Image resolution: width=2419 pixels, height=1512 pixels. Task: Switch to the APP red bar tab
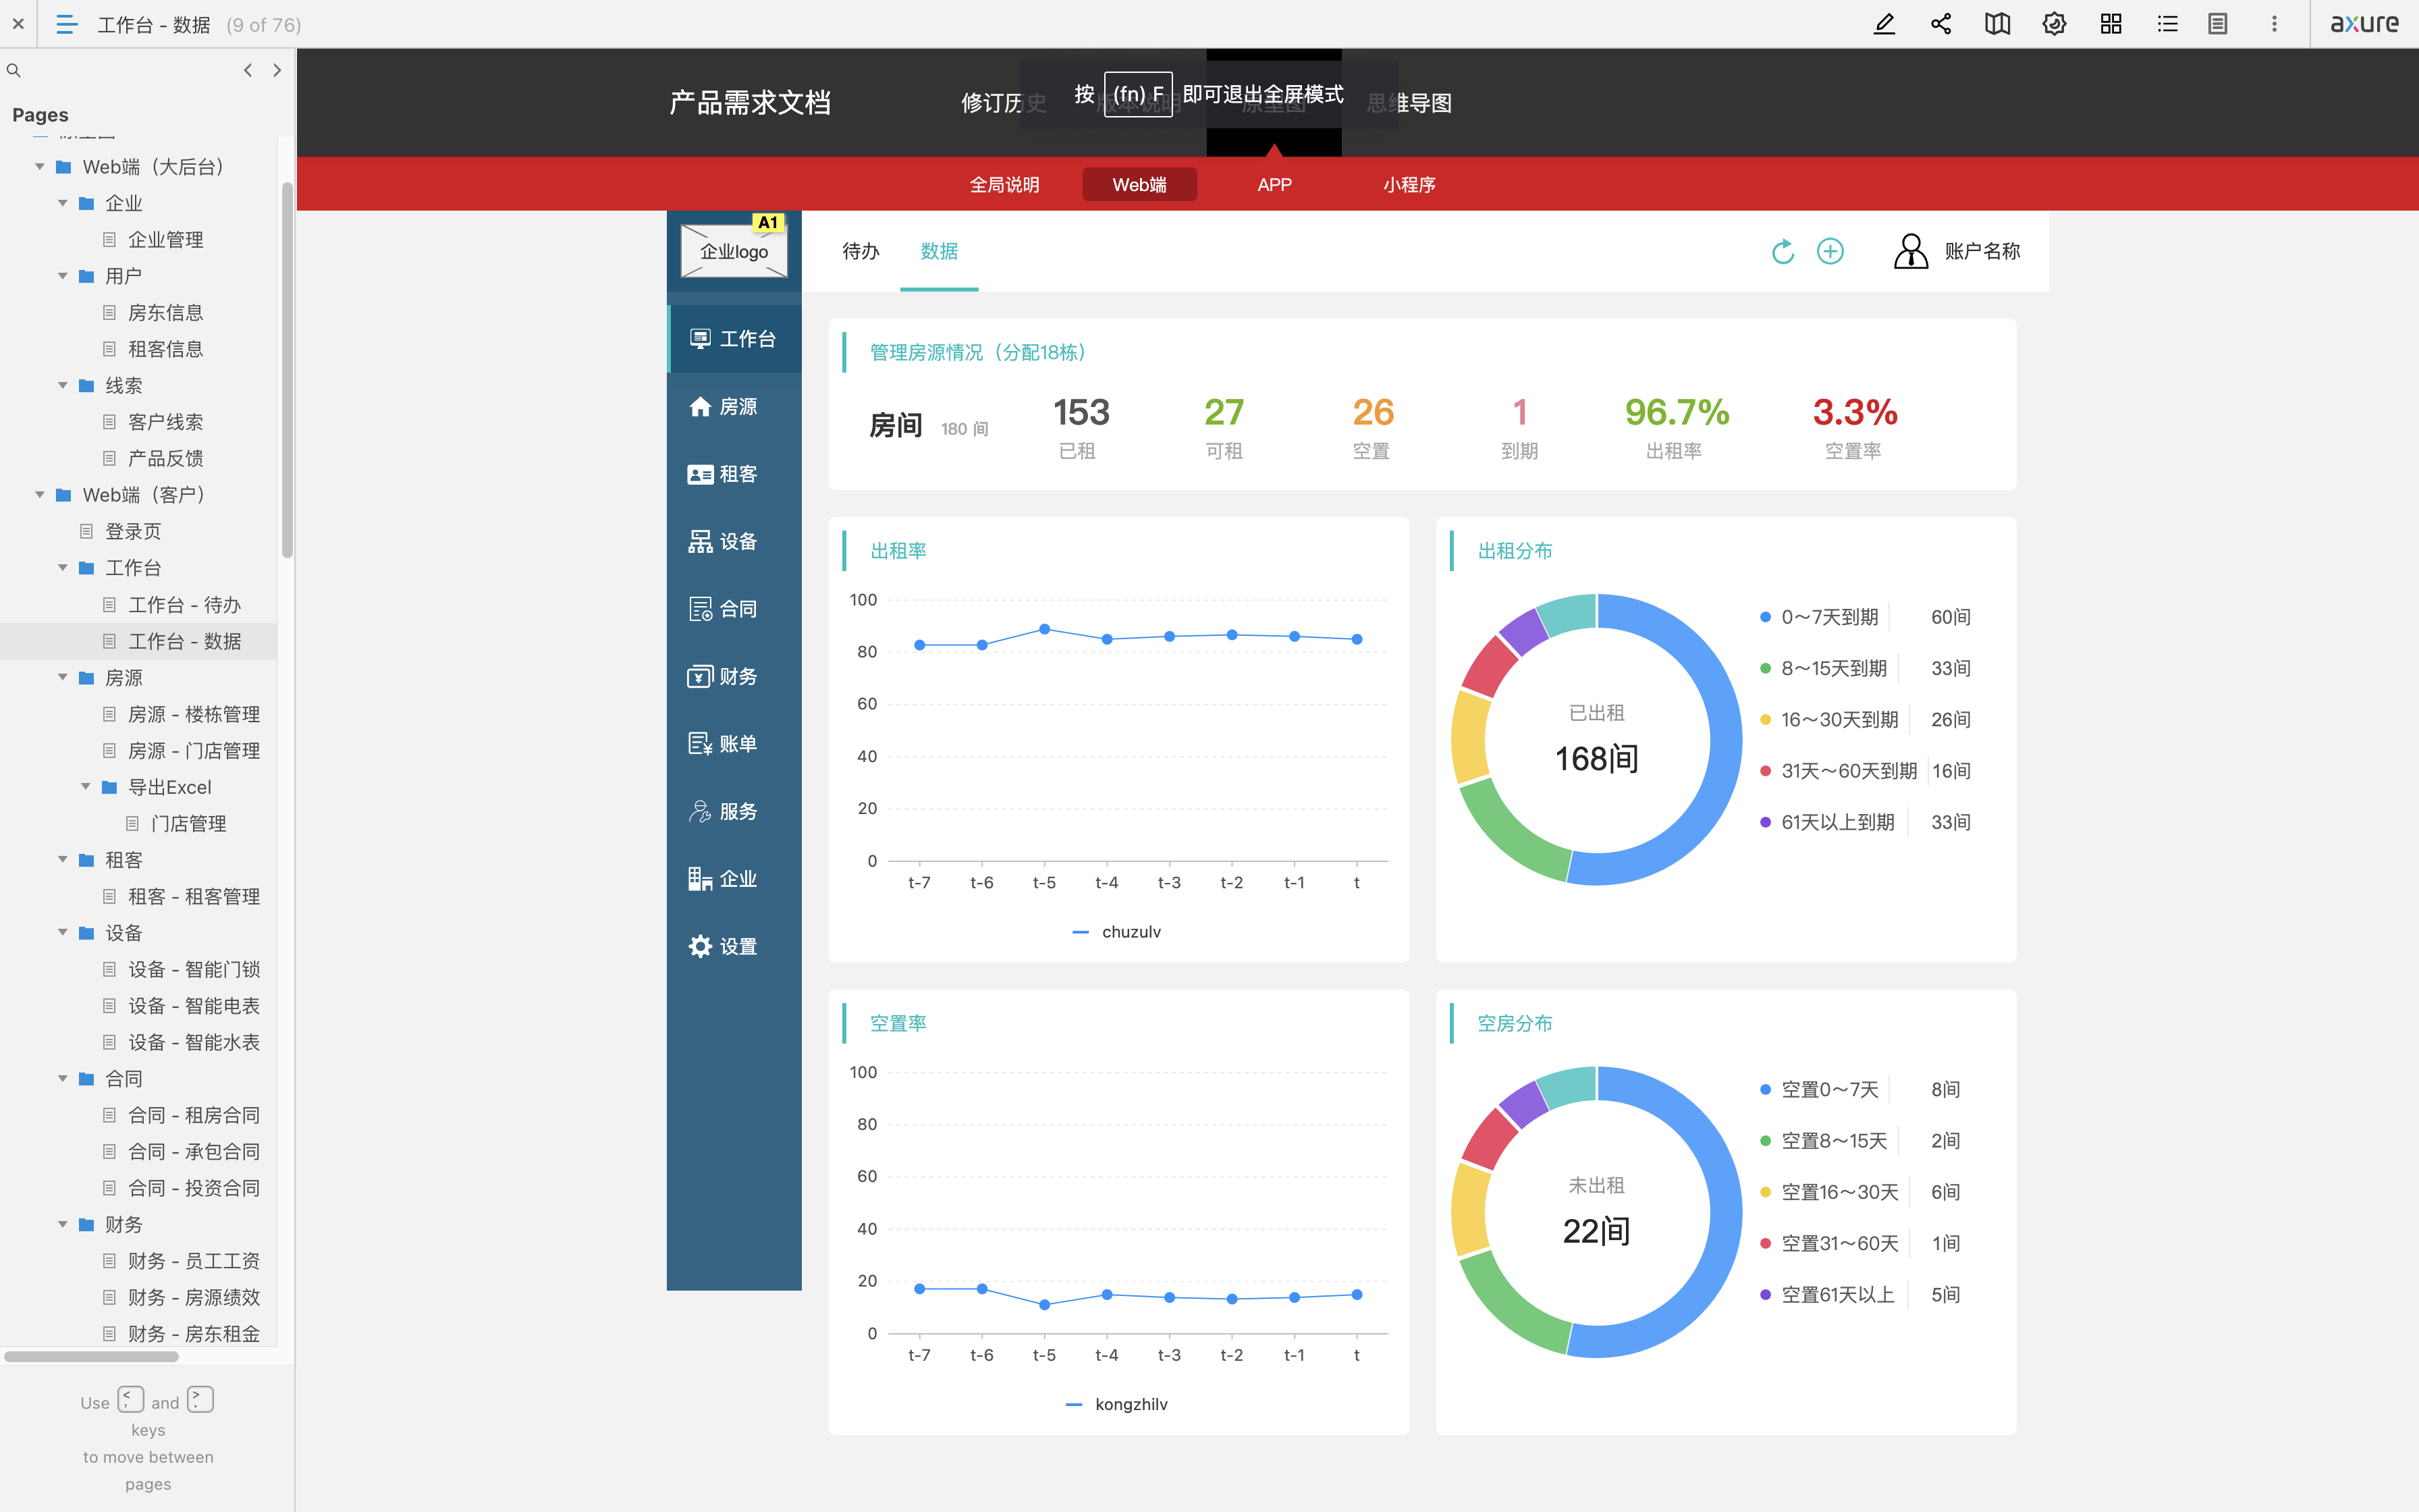coord(1274,185)
